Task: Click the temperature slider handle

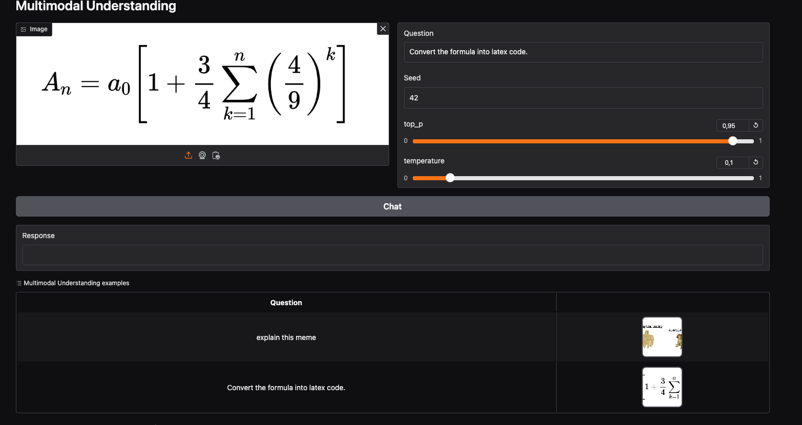Action: click(450, 178)
